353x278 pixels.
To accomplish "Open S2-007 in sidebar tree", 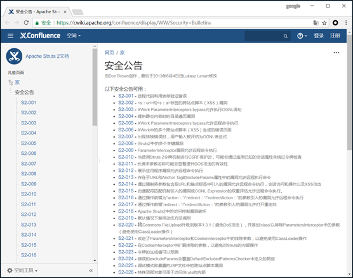I will pos(29,164).
